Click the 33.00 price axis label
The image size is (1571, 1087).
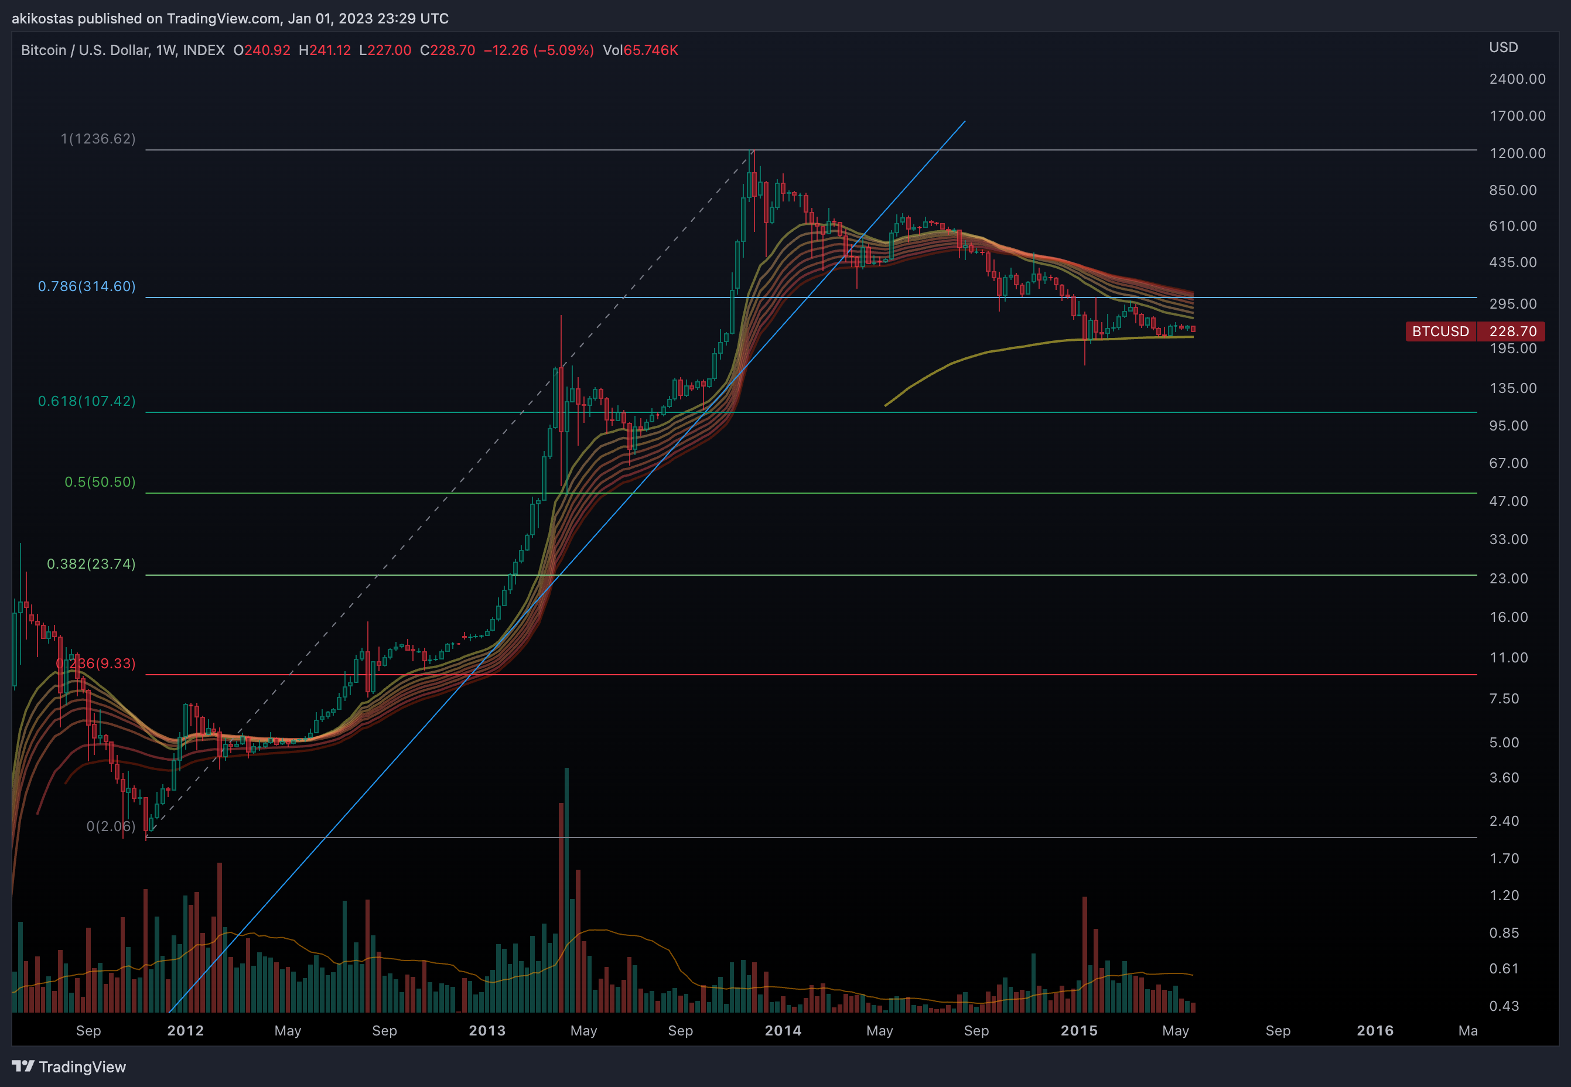point(1509,539)
